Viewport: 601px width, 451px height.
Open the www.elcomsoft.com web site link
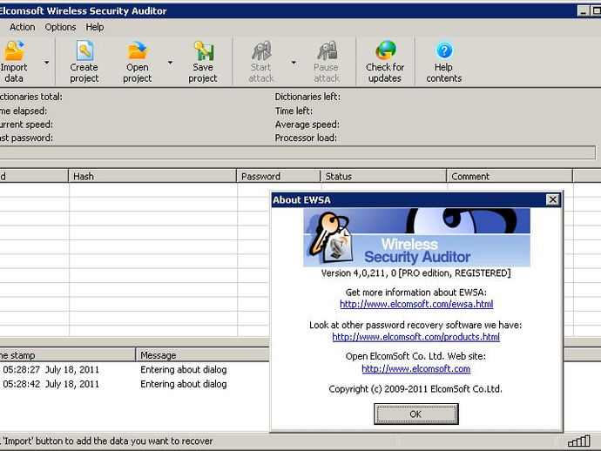pos(415,368)
